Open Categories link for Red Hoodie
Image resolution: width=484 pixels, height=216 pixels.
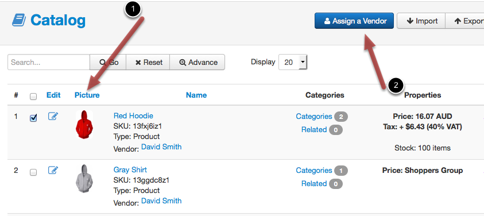point(314,117)
